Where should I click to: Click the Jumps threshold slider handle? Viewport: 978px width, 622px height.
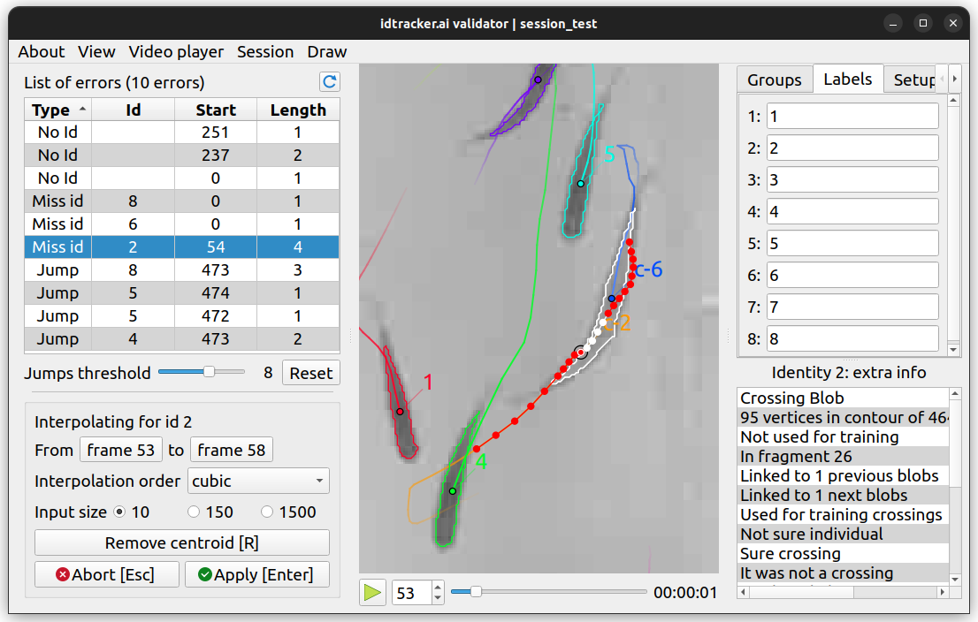[x=209, y=371]
